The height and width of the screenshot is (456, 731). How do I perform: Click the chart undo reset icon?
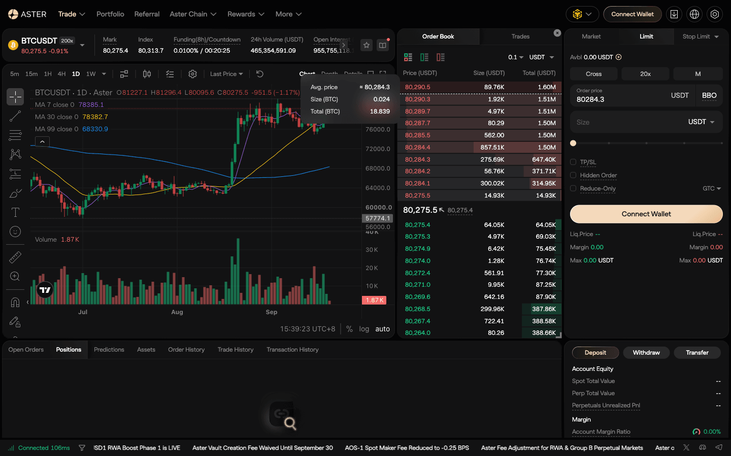260,74
